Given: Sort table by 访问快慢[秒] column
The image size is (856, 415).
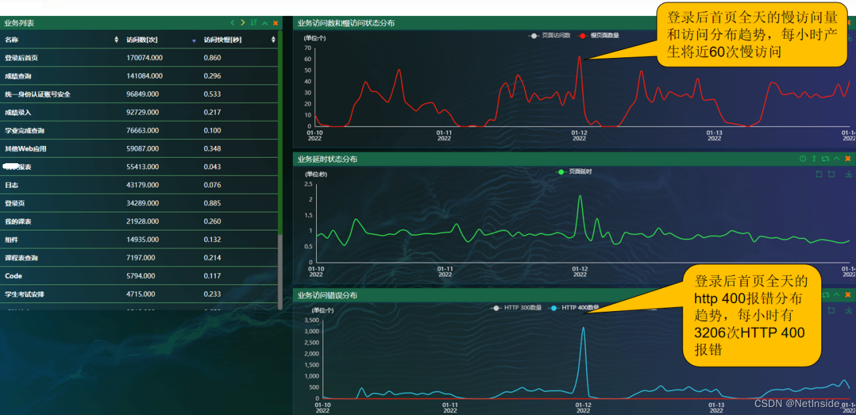Looking at the screenshot, I should [x=273, y=40].
